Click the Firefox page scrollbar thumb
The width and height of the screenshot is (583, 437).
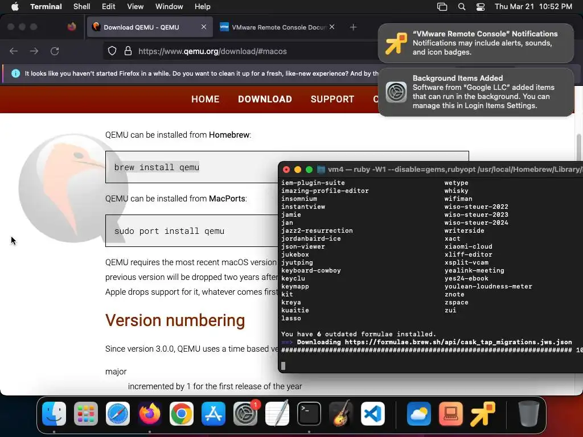[578, 148]
